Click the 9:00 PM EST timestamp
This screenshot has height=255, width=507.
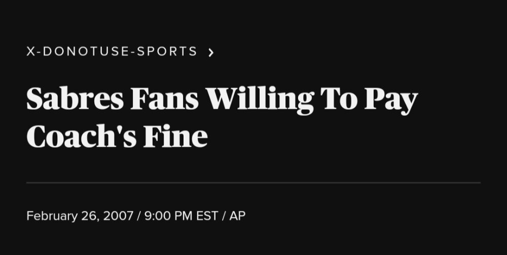click(181, 216)
